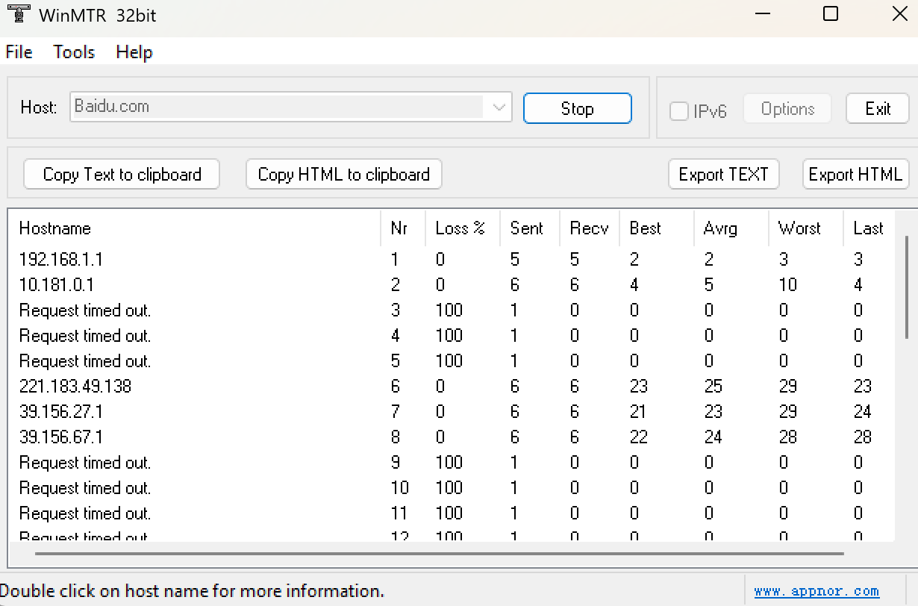Viewport: 918px width, 606px height.
Task: Click the Exit button
Action: [878, 109]
